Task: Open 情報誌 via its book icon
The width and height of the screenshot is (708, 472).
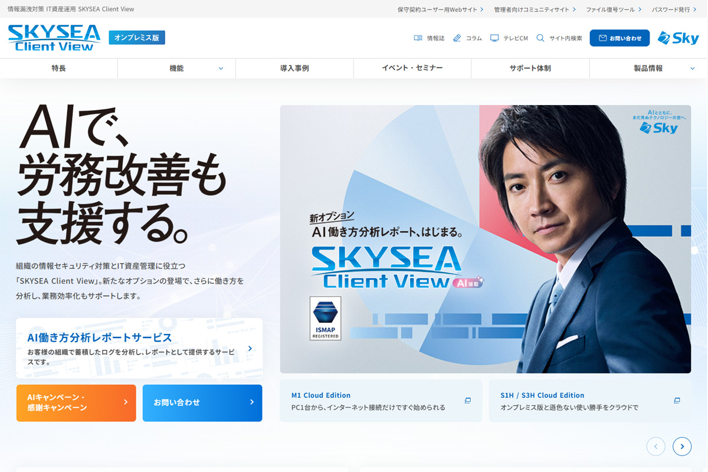Action: 418,38
